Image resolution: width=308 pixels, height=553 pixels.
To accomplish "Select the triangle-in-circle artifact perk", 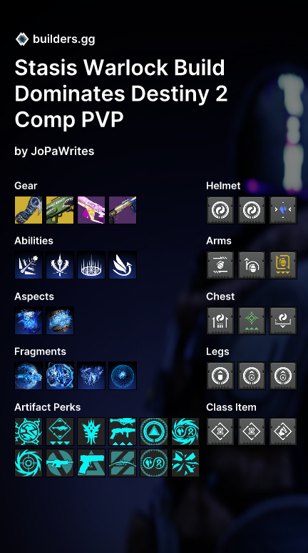I will [x=154, y=432].
